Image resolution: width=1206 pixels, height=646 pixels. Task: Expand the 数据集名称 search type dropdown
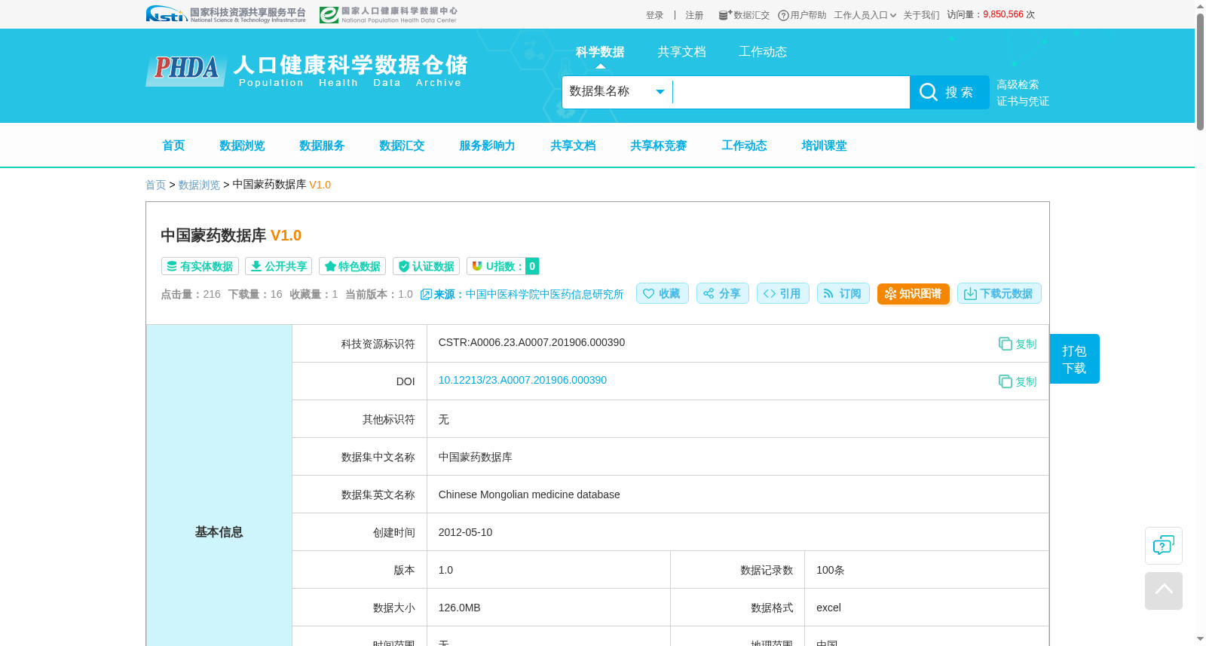pyautogui.click(x=617, y=92)
